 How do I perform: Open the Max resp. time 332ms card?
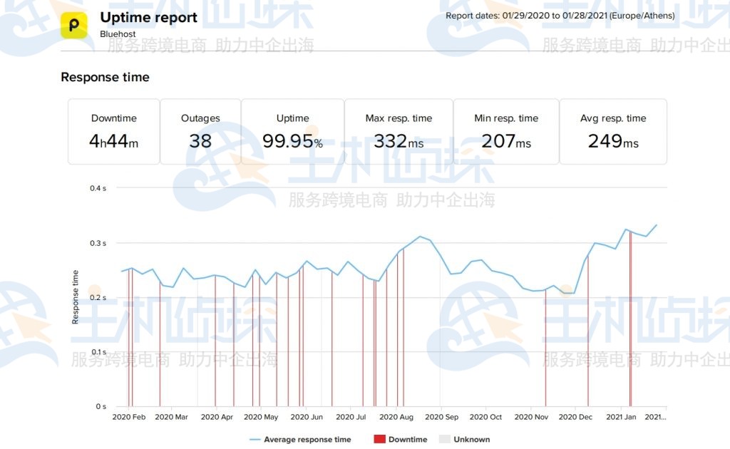[399, 131]
